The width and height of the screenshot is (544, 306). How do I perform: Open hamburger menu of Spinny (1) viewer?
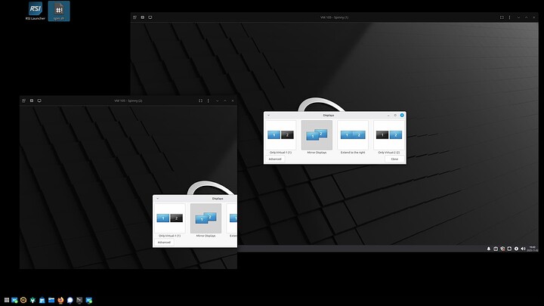(x=135, y=17)
